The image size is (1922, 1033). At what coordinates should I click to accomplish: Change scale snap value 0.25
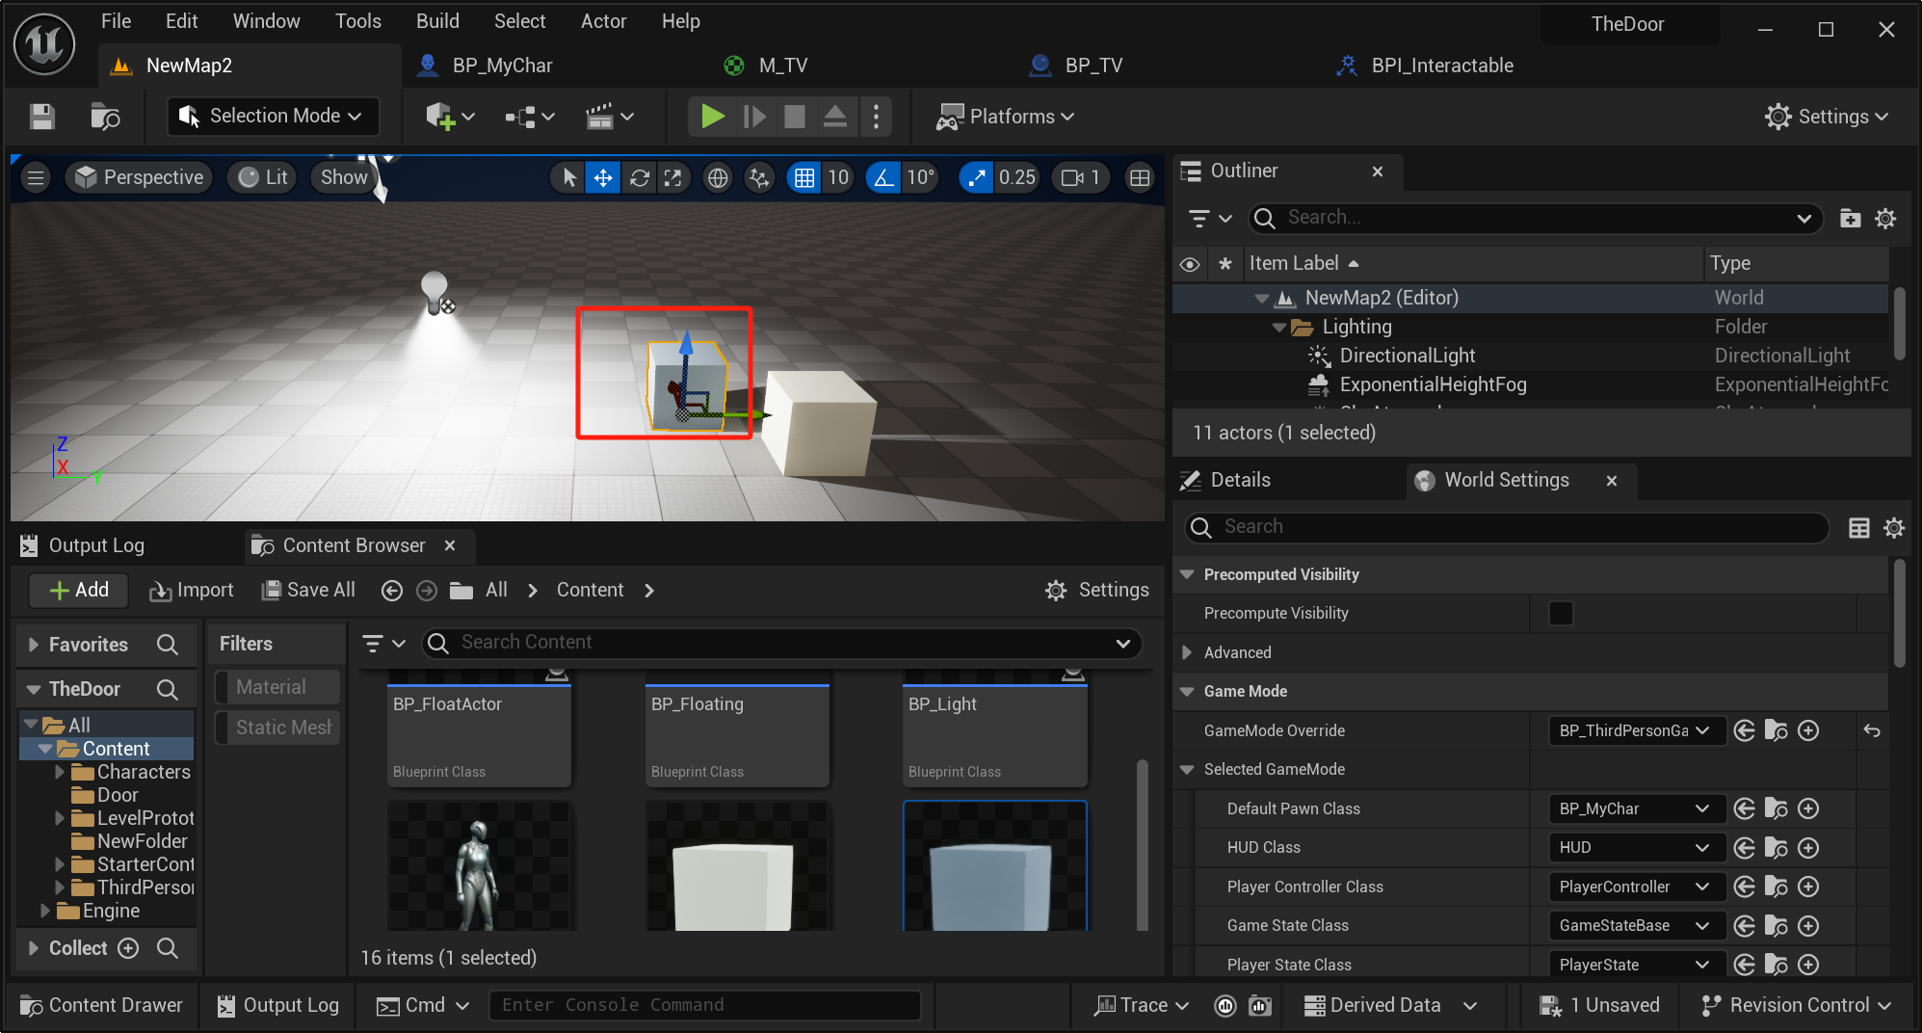[1017, 177]
